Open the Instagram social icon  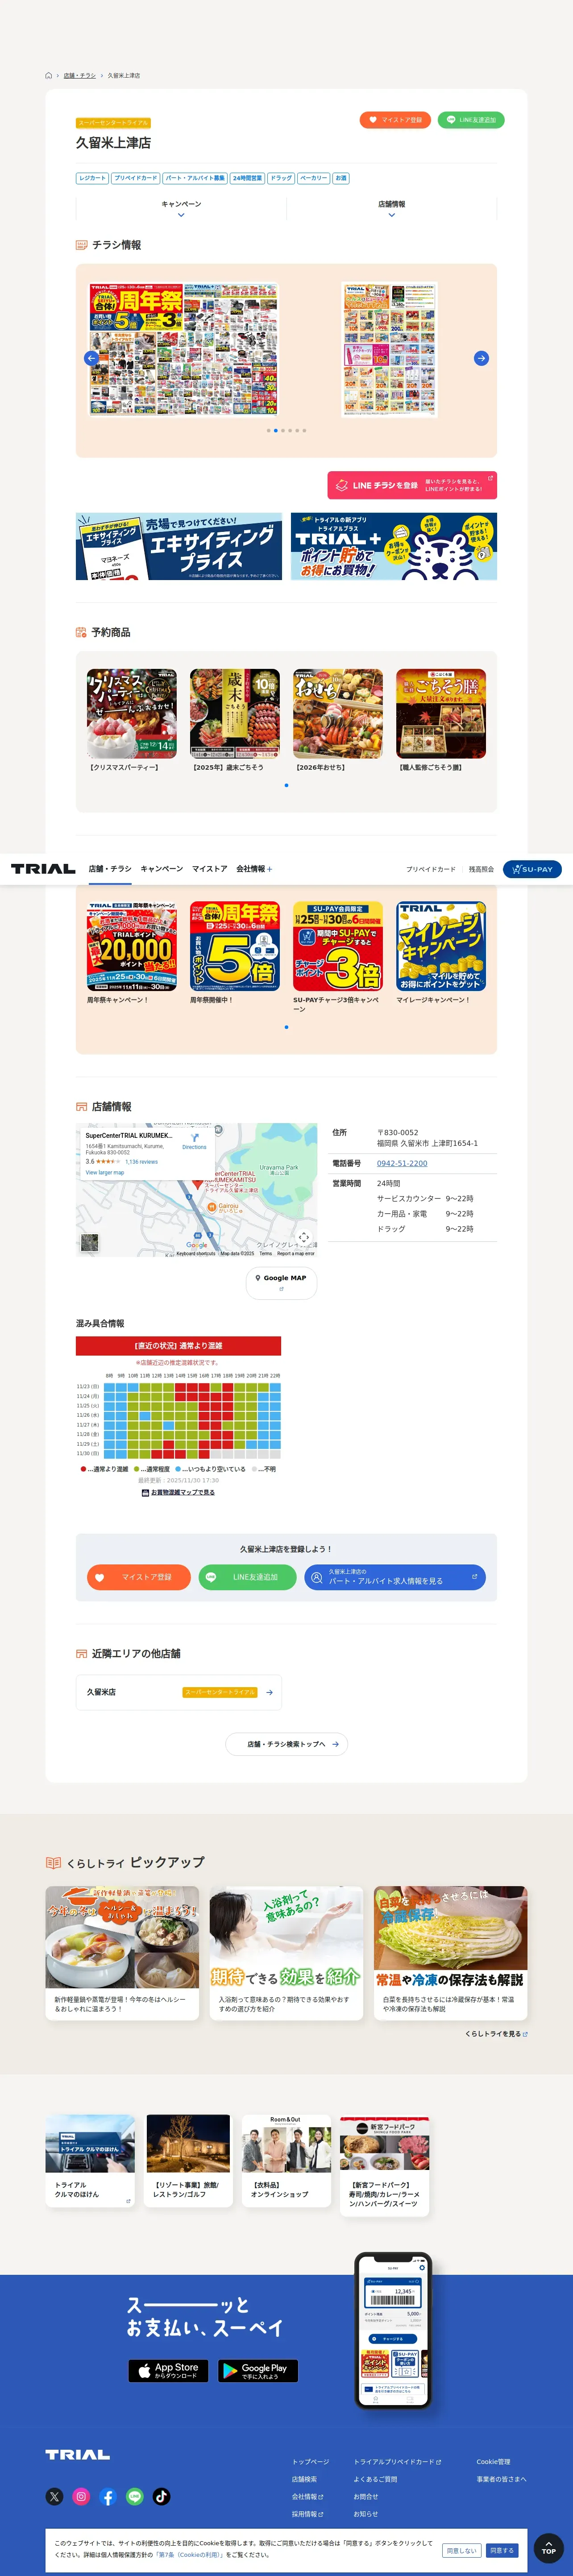(81, 2496)
